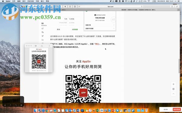The height and width of the screenshot is (113, 182).
Task: Click Wi-Fi status icon in menu bar
Action: (x=149, y=1)
